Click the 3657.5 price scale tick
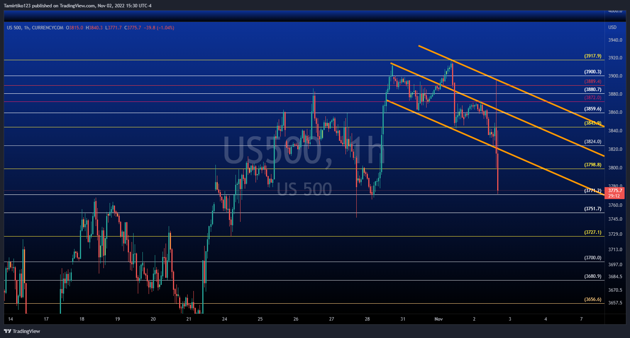The image size is (630, 338). tap(615, 303)
